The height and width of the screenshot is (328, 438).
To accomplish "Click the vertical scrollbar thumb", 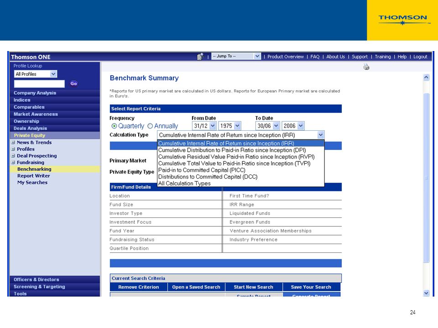I will [426, 178].
